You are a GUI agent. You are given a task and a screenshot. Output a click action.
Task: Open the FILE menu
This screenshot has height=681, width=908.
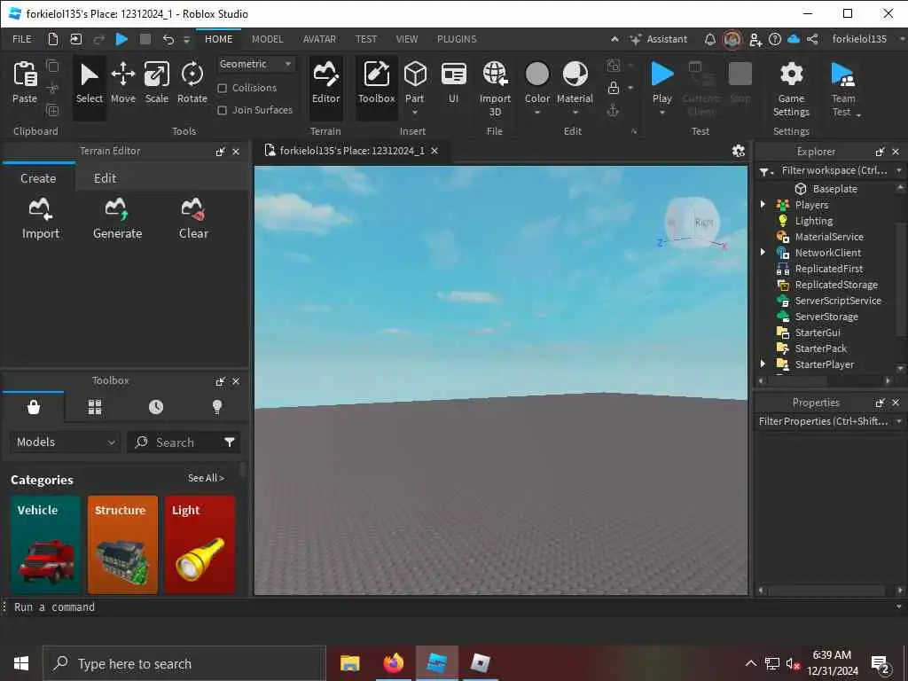pyautogui.click(x=22, y=39)
